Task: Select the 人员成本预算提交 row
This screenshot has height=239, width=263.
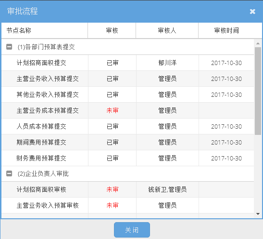Action: pyautogui.click(x=127, y=126)
